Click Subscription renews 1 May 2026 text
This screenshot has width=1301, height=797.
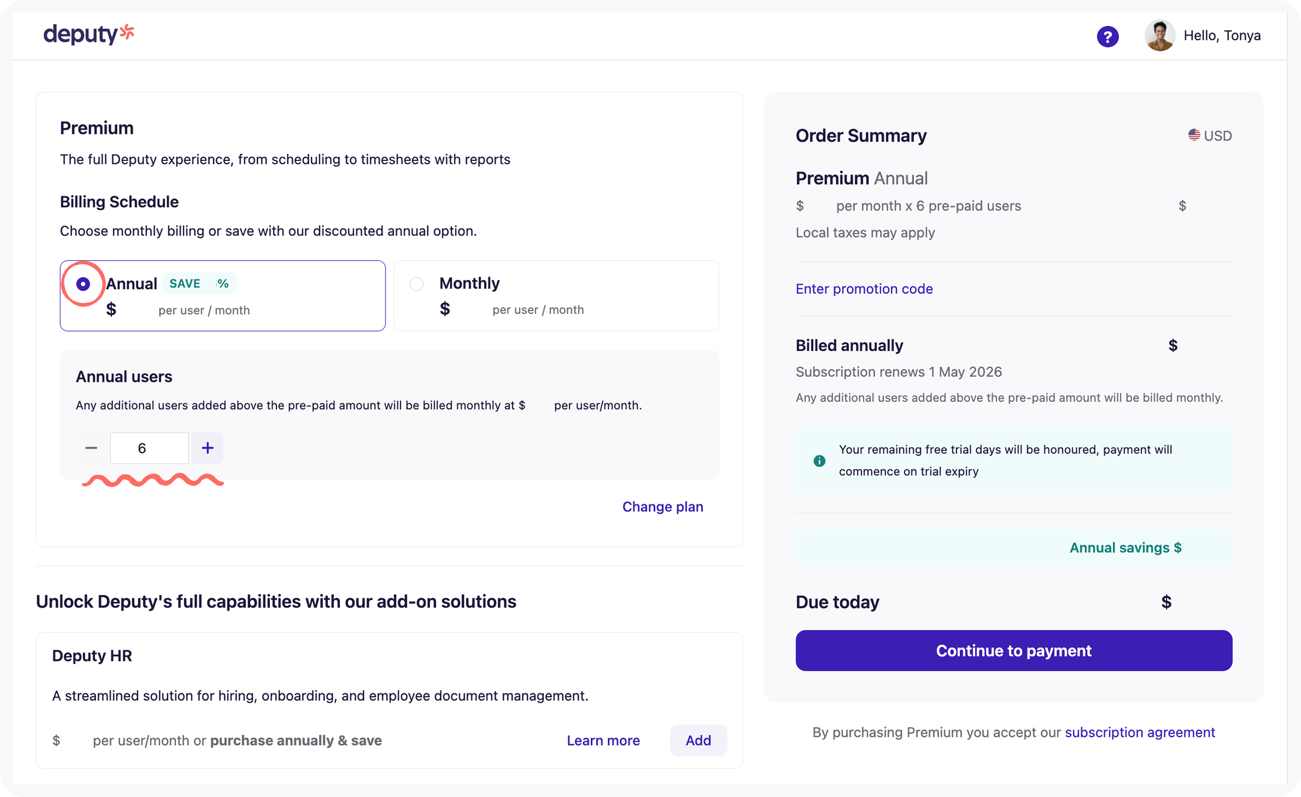pyautogui.click(x=898, y=372)
